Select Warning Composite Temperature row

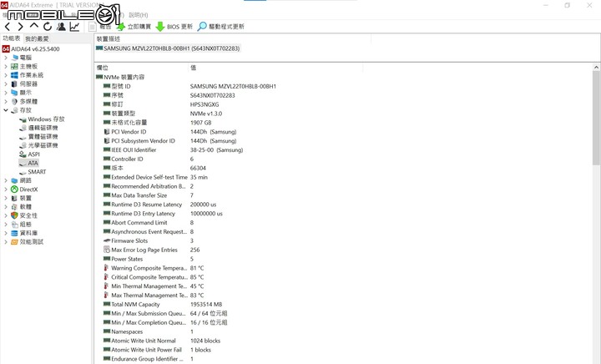(154, 268)
